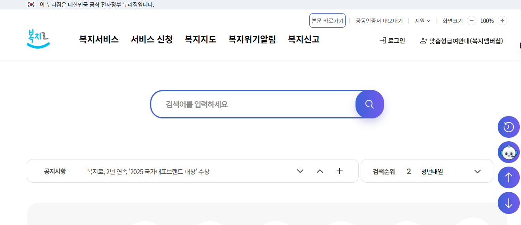521x225 pixels.
Task: Click the 검색어를 입력하세요 search field
Action: click(253, 104)
